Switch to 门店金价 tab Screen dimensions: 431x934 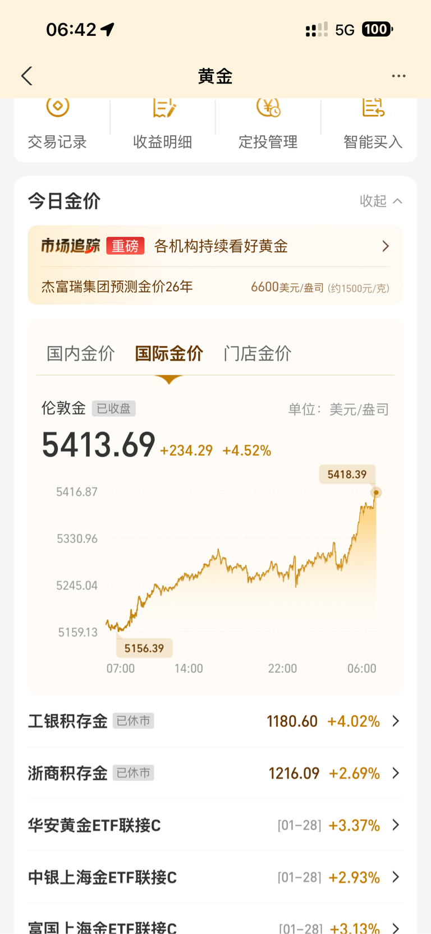click(x=257, y=353)
